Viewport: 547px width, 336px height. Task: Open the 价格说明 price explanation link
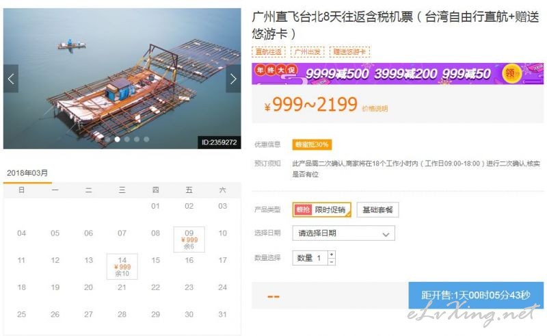[375, 108]
